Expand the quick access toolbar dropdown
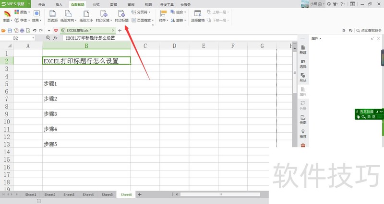 coord(49,31)
